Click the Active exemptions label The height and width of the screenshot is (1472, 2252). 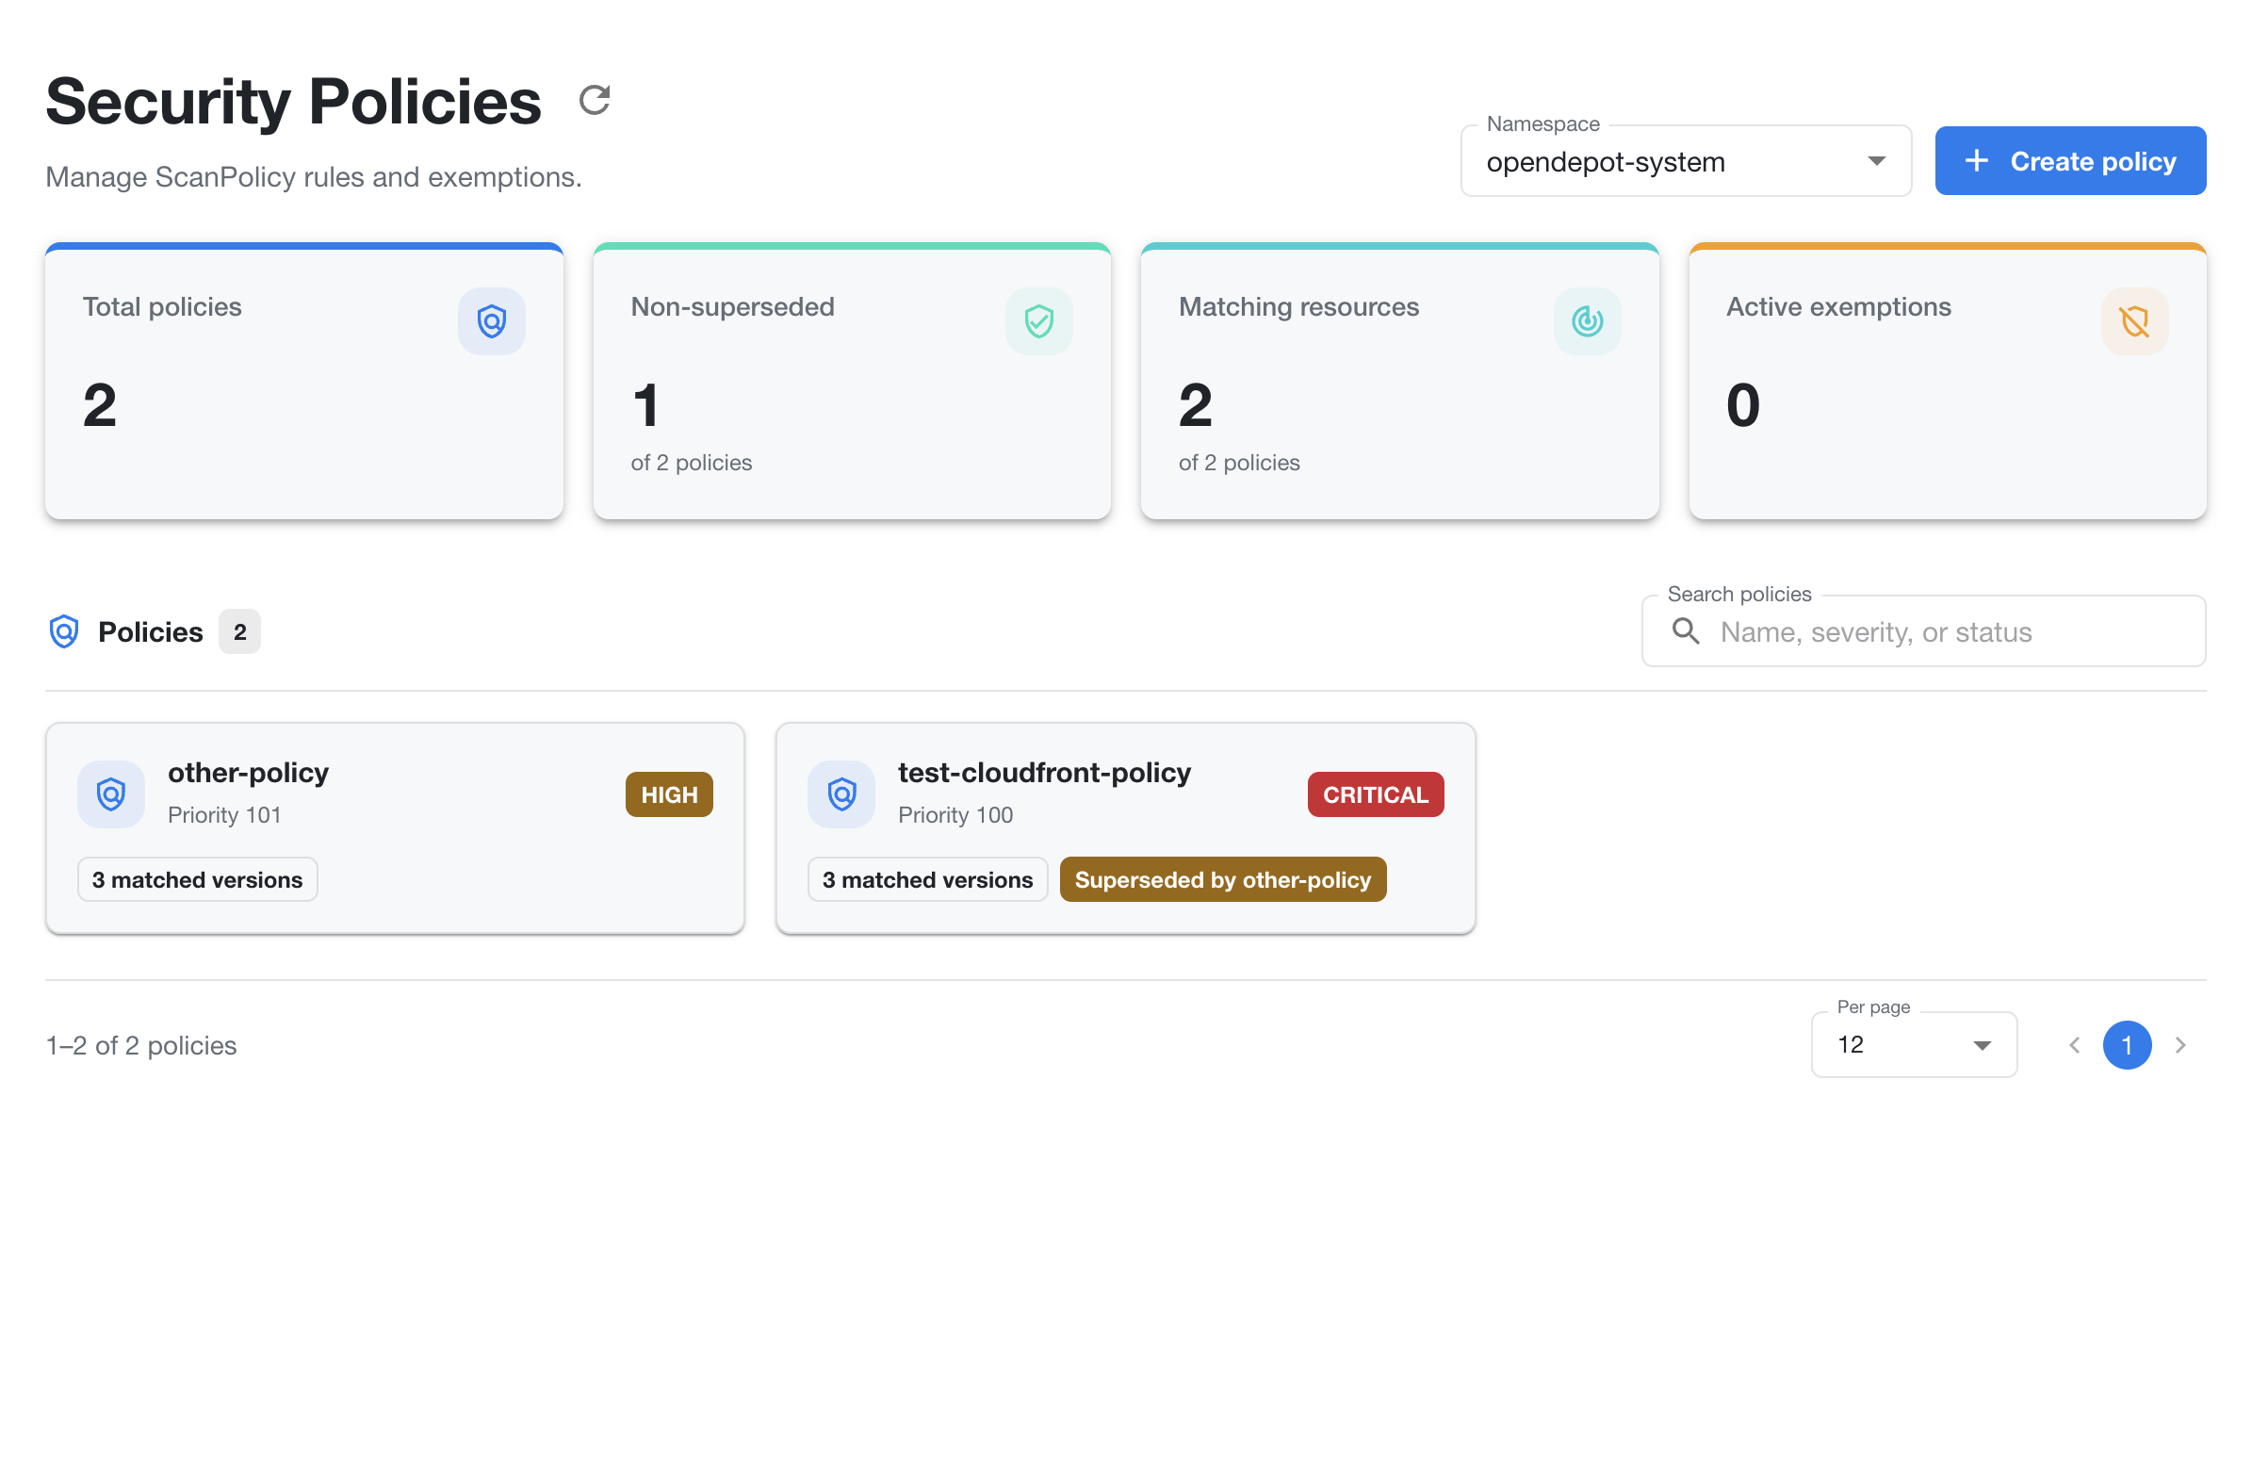[1838, 306]
